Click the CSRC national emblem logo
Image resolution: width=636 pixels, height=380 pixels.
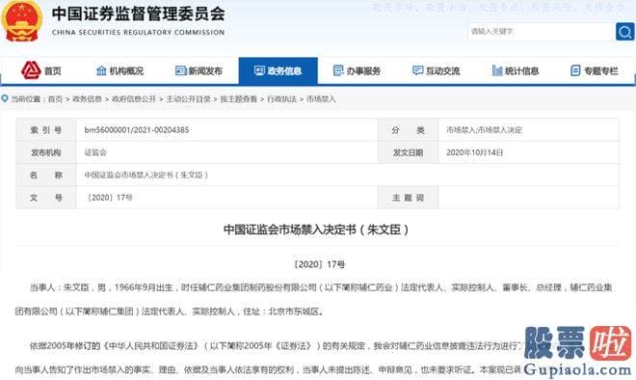[22, 20]
